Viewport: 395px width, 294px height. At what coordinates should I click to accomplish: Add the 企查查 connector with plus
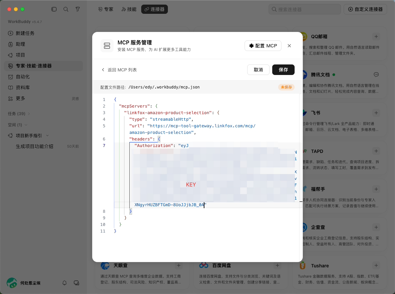pos(376,227)
